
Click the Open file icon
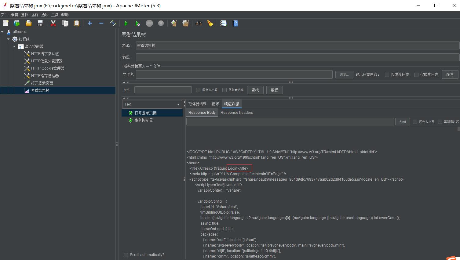click(28, 23)
